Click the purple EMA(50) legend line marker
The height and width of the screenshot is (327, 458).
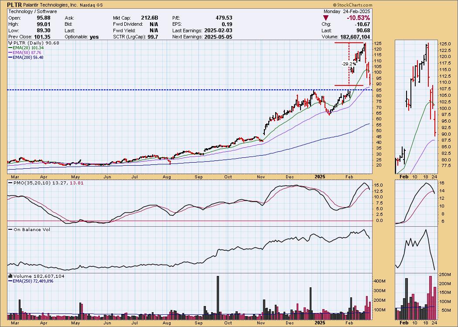[10, 53]
